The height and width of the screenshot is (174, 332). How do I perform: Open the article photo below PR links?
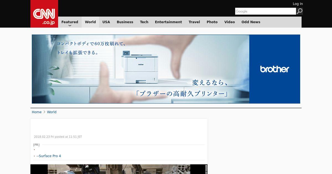(x=119, y=169)
